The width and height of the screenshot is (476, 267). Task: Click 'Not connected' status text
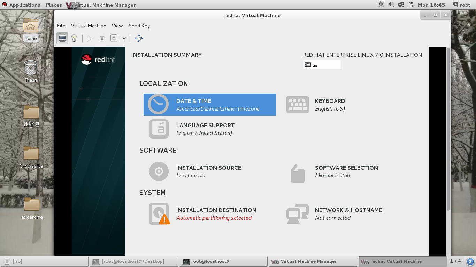tap(333, 218)
